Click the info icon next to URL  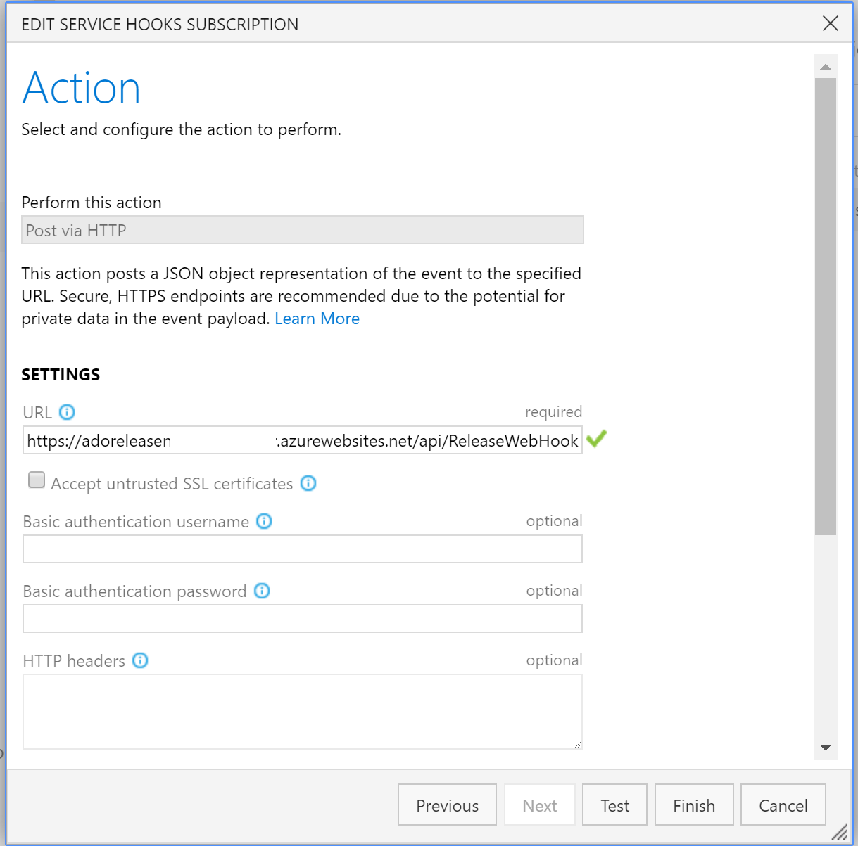pos(67,412)
